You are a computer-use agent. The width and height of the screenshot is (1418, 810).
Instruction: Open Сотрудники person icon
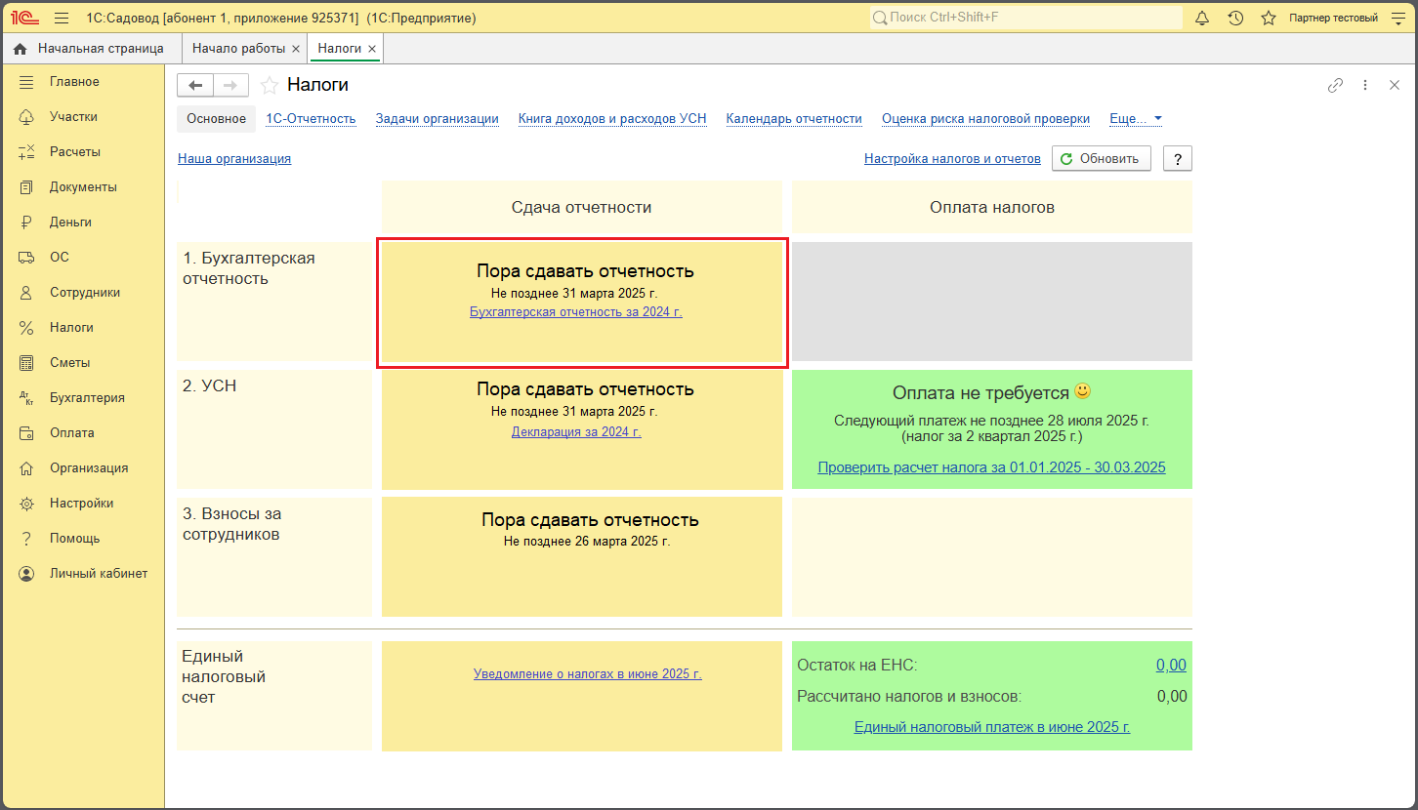(x=26, y=293)
